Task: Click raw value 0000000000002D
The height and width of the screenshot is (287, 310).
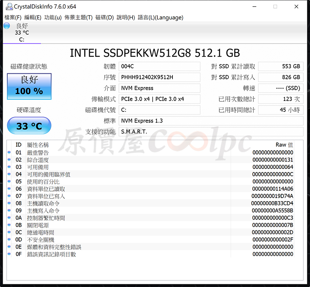Action: coord(273,232)
